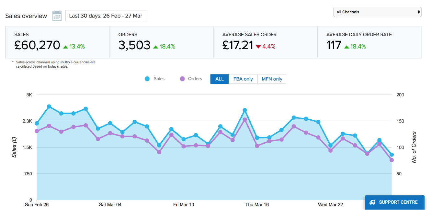Select the ALL fulfilment tab
The height and width of the screenshot is (218, 432).
[x=220, y=79]
